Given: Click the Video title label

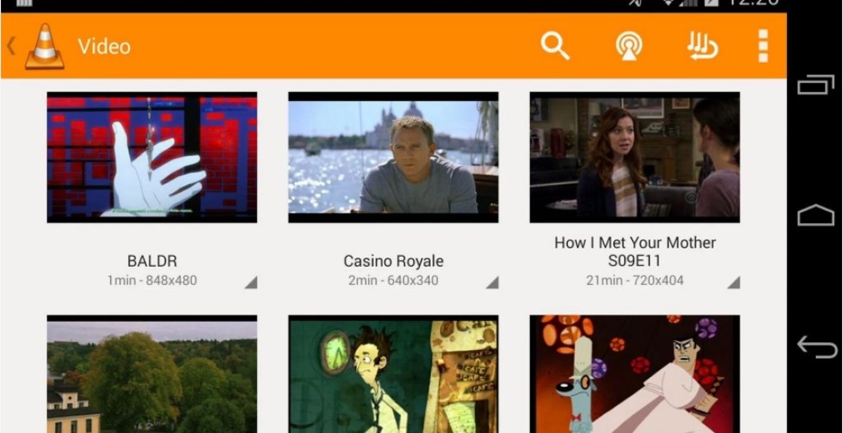Looking at the screenshot, I should [105, 47].
